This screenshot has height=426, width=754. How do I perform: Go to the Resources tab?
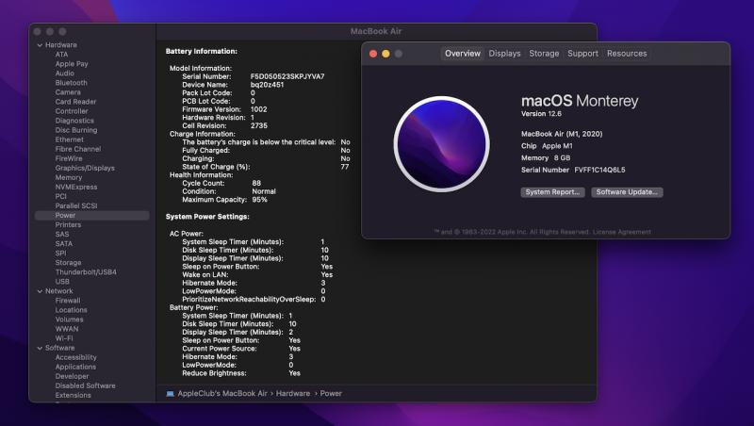click(x=627, y=54)
